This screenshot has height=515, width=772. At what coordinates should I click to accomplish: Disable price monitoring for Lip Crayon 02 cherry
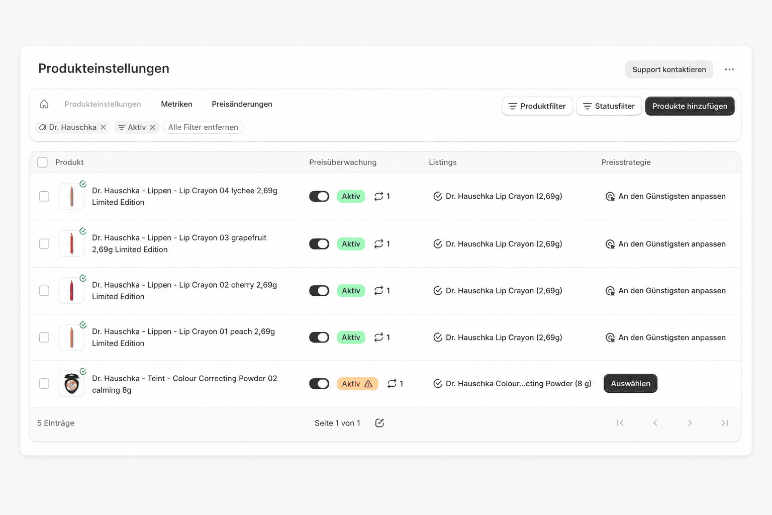319,291
